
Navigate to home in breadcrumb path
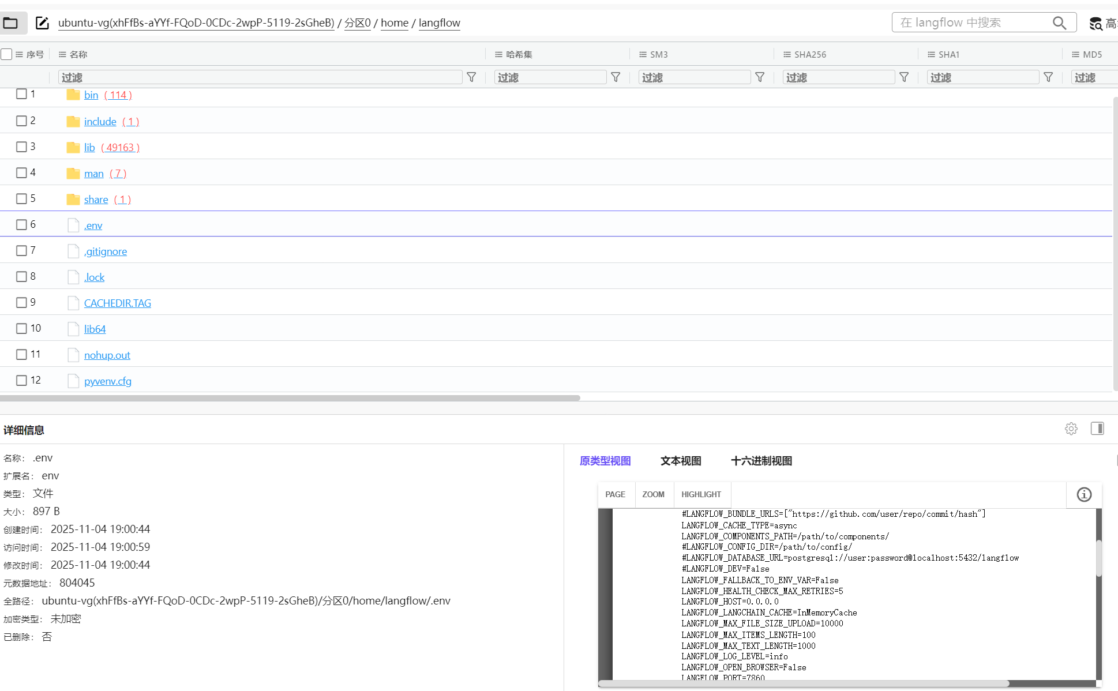tap(395, 23)
